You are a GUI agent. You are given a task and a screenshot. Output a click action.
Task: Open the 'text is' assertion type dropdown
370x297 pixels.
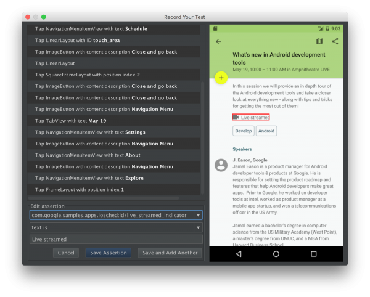pos(198,227)
